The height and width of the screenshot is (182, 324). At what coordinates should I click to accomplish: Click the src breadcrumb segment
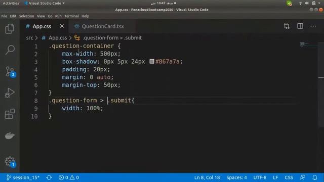click(29, 38)
